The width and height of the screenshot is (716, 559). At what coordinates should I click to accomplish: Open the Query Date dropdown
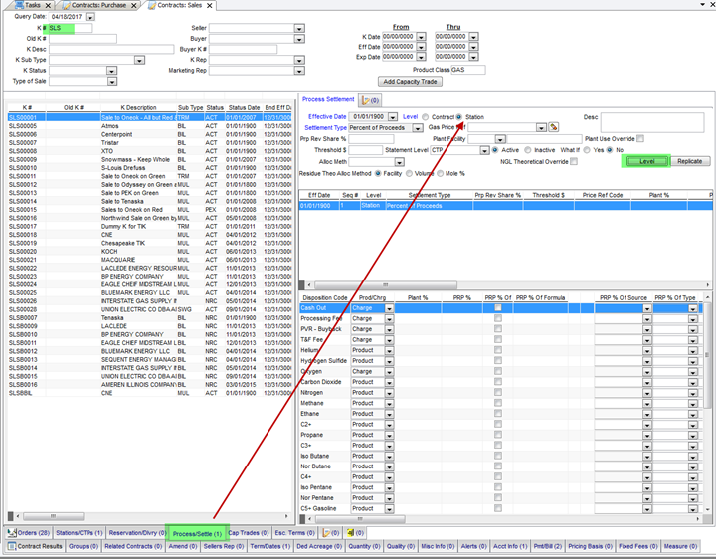(x=90, y=17)
